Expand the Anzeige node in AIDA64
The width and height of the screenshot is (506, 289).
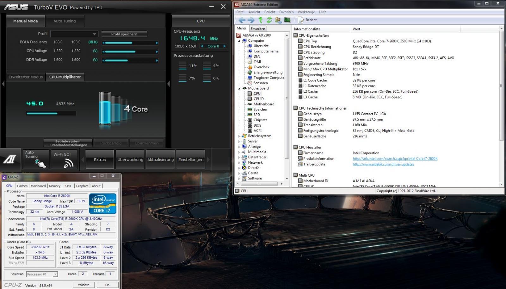(x=239, y=147)
